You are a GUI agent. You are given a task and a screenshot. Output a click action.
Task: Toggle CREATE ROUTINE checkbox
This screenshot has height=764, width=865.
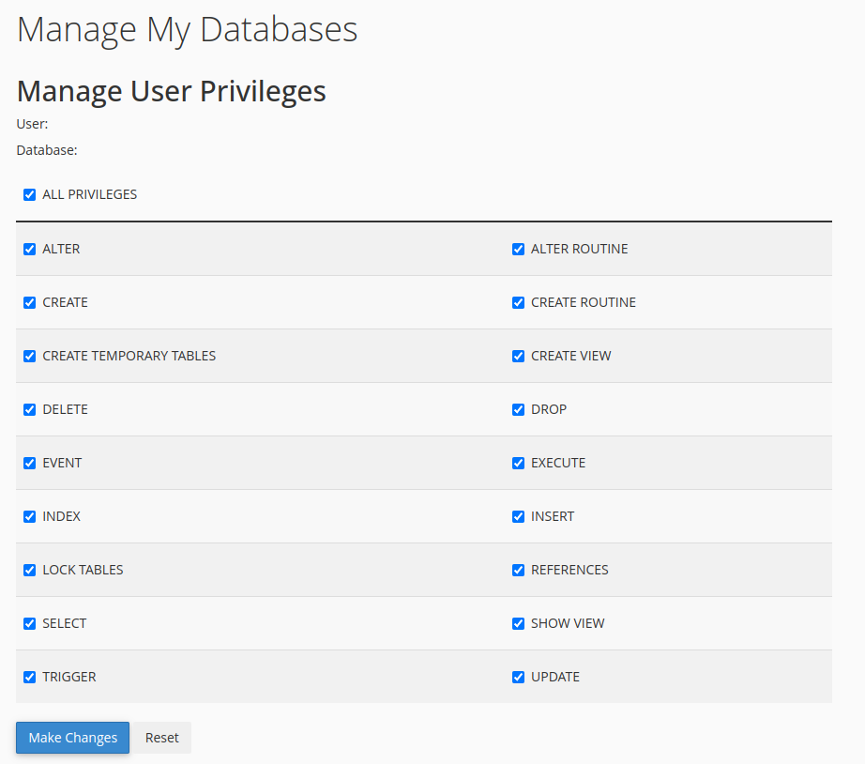click(519, 303)
